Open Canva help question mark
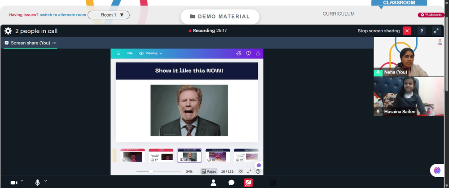449x188 pixels. coord(258,171)
